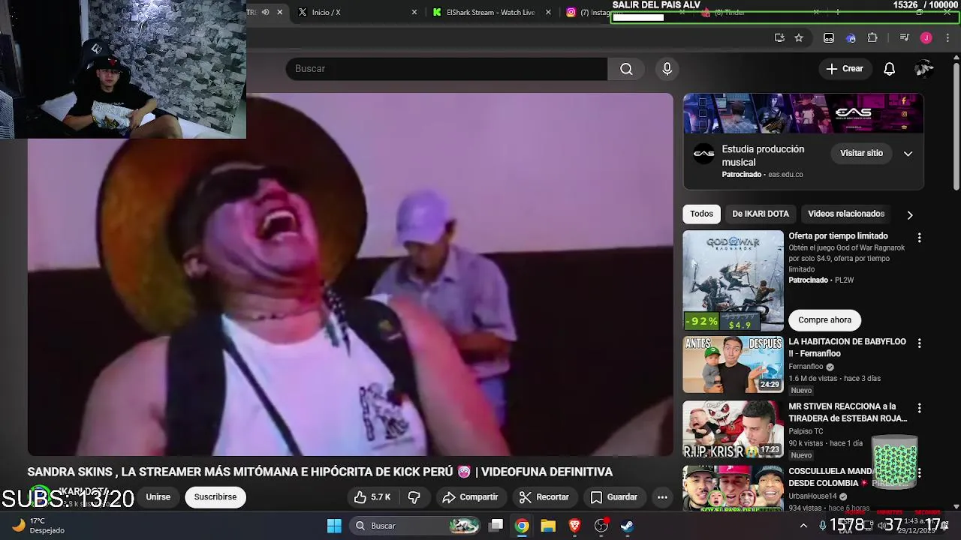Dislike the video with thumbs down
The width and height of the screenshot is (961, 540).
pos(414,496)
